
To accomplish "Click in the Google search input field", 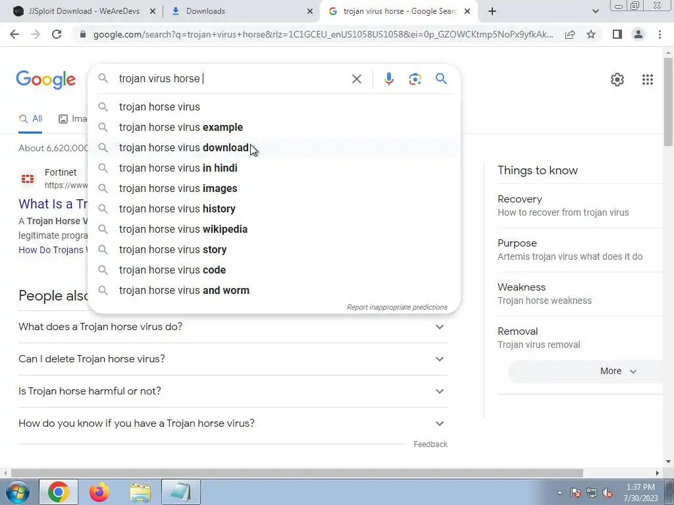I will tap(232, 79).
